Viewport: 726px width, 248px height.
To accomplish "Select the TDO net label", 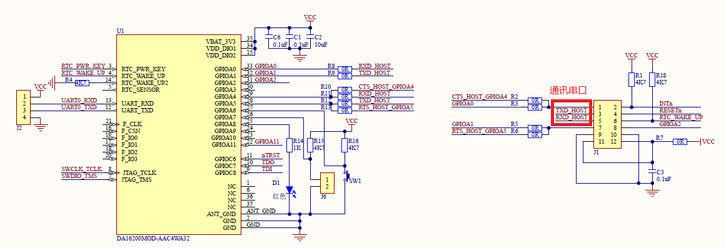I will (x=268, y=162).
